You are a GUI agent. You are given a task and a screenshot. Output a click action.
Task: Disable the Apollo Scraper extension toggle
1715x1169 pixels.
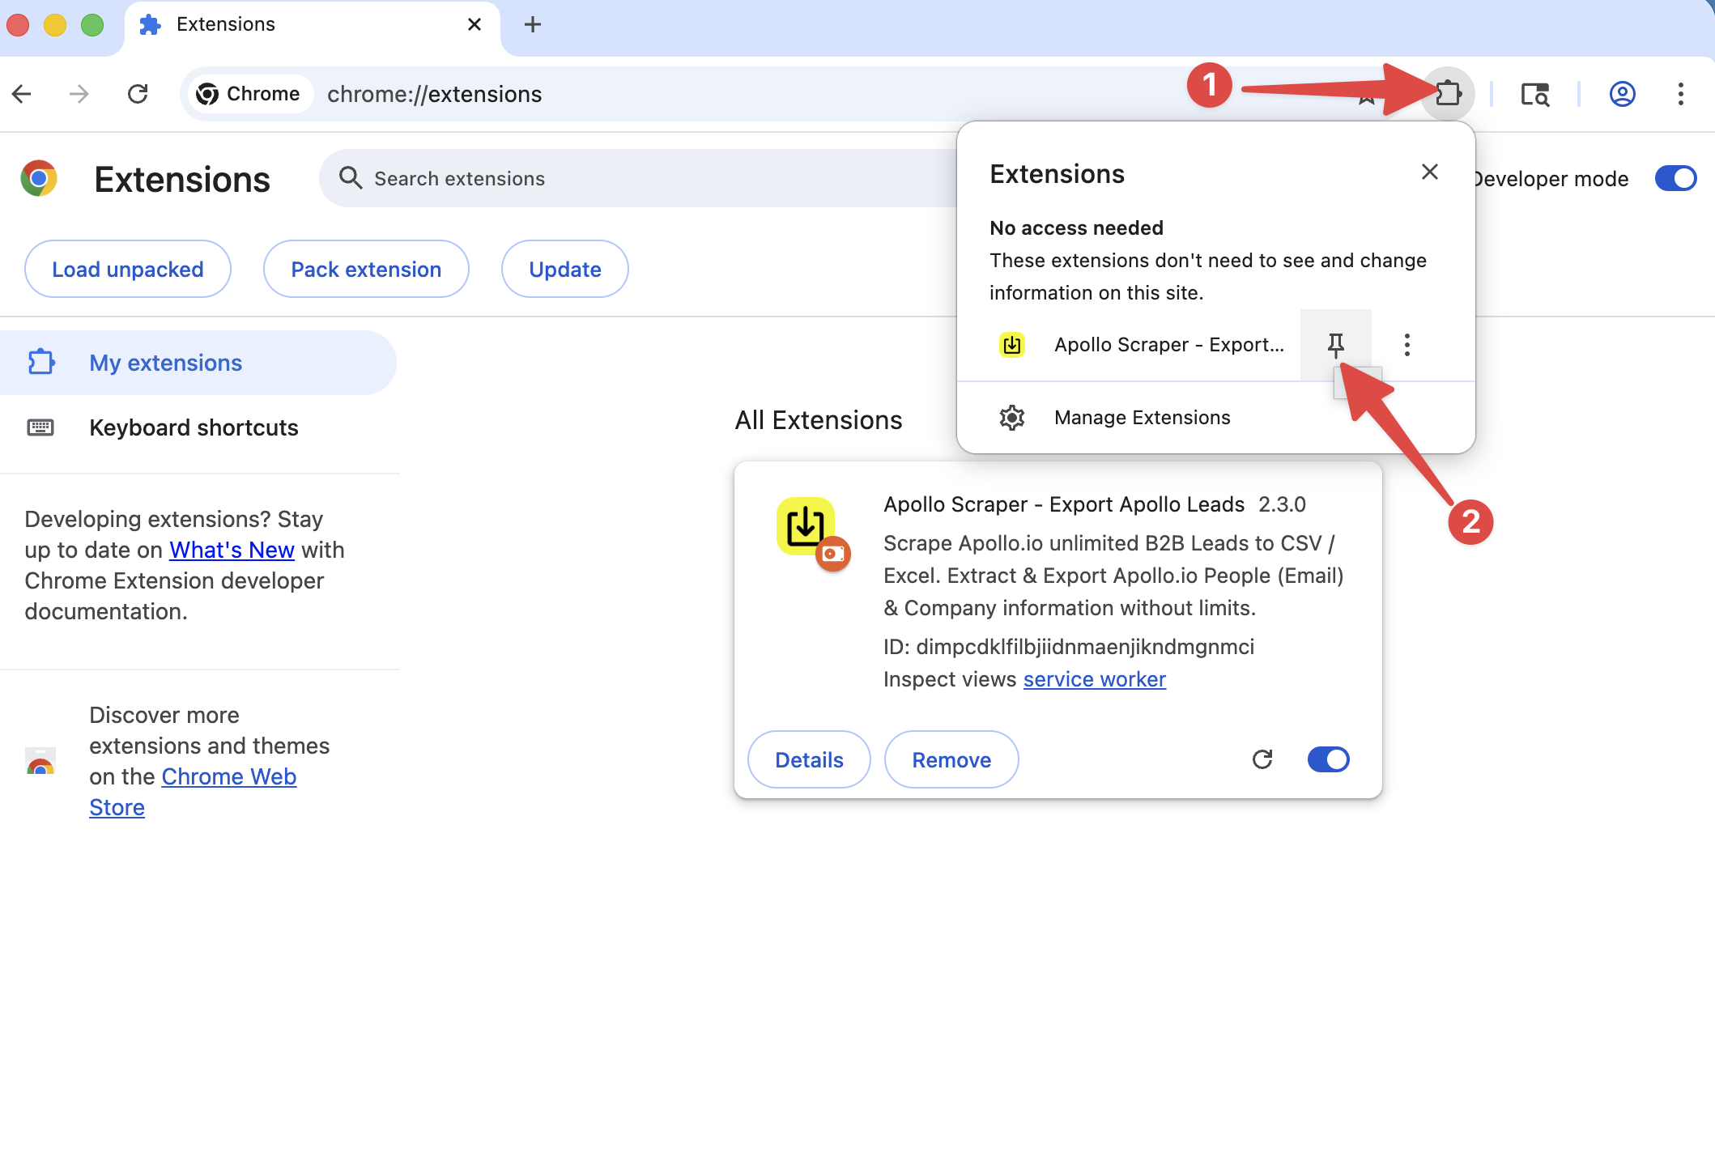(x=1329, y=759)
